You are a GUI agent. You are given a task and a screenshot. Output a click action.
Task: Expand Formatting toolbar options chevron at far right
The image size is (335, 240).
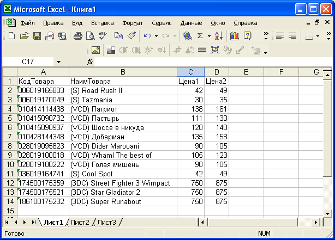click(x=329, y=36)
